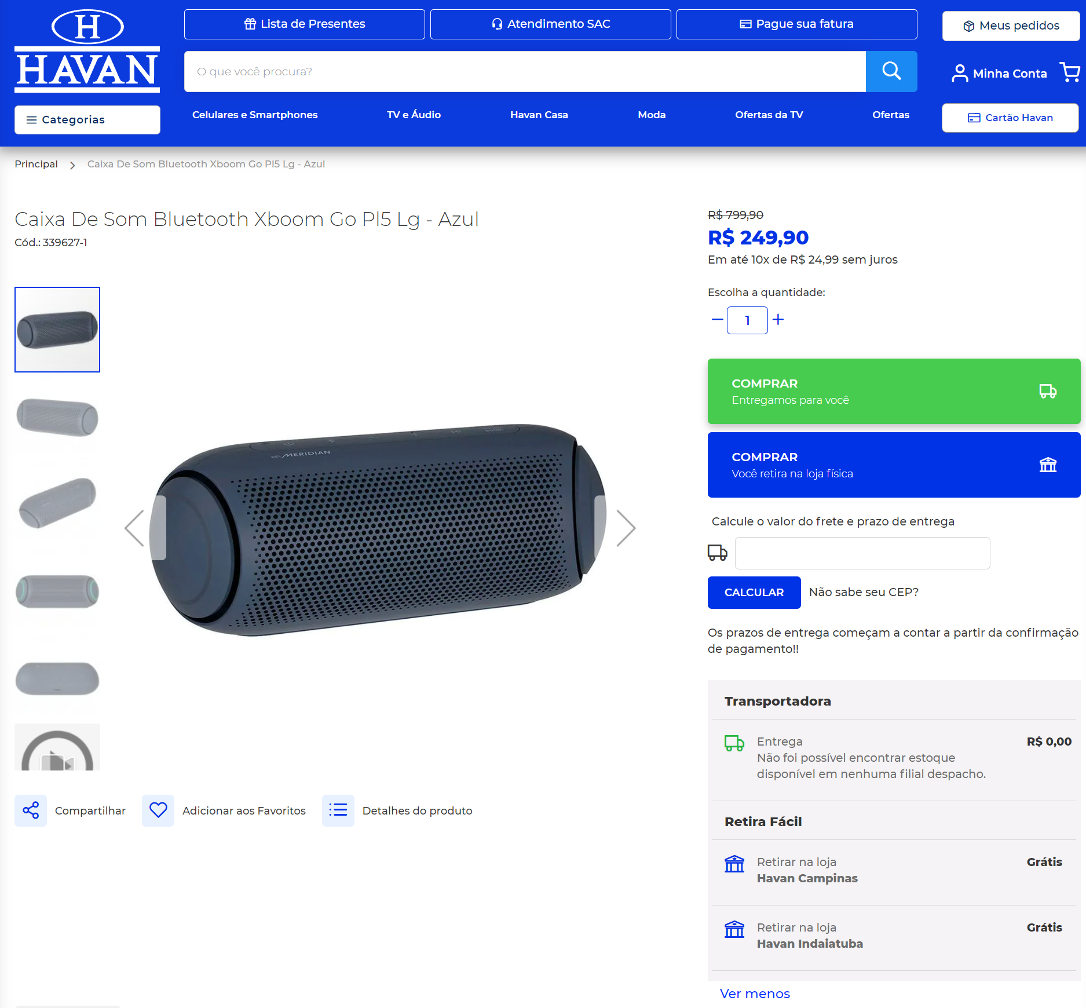Click the truck icon beside CEP field

pos(718,553)
